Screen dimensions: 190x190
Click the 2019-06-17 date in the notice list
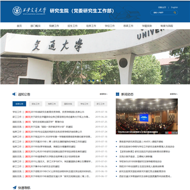pos(101,176)
